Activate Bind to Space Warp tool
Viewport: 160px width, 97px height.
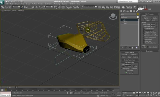point(10,7)
